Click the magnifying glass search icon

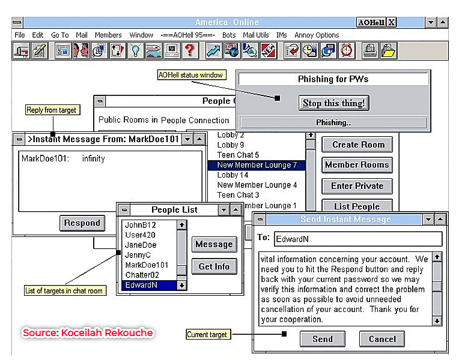(249, 50)
